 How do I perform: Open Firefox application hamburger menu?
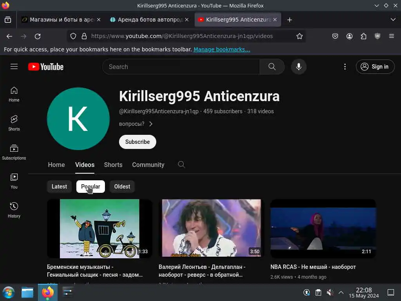(x=392, y=36)
